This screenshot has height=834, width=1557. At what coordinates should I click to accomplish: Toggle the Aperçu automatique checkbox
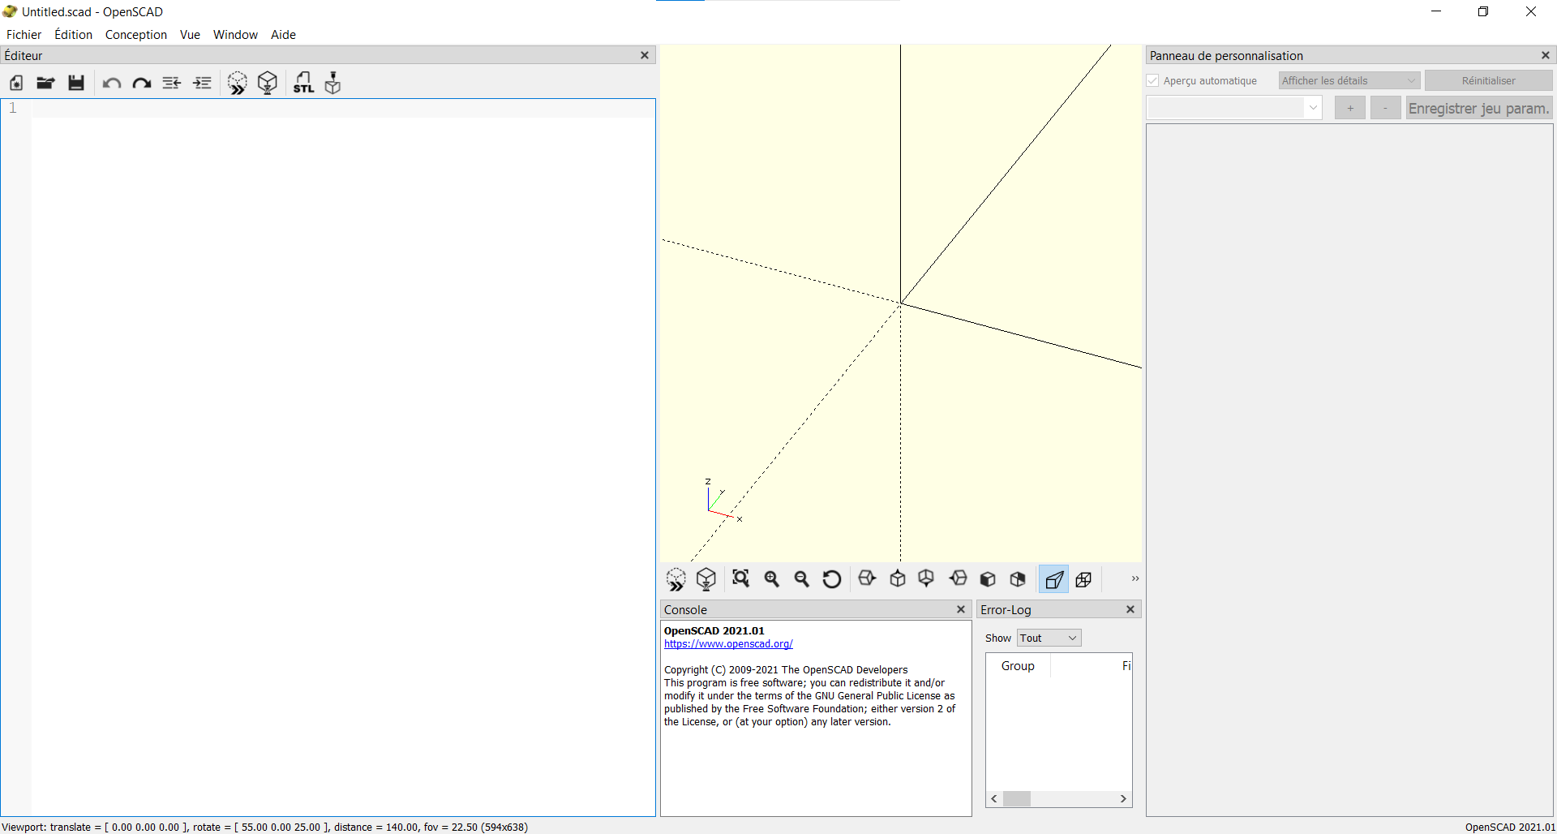point(1152,80)
